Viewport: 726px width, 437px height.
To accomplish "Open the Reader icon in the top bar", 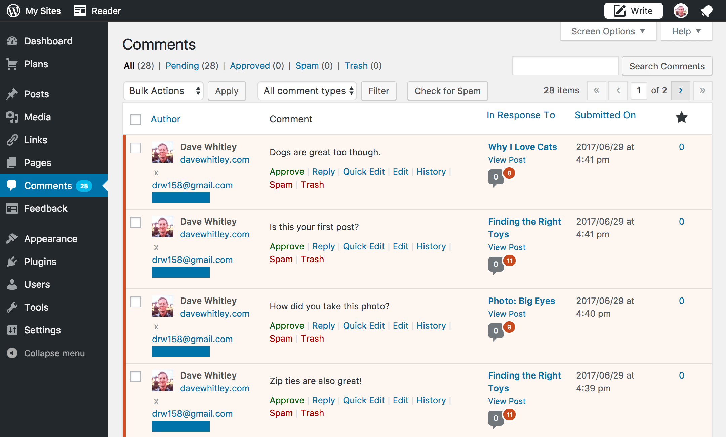I will (80, 10).
